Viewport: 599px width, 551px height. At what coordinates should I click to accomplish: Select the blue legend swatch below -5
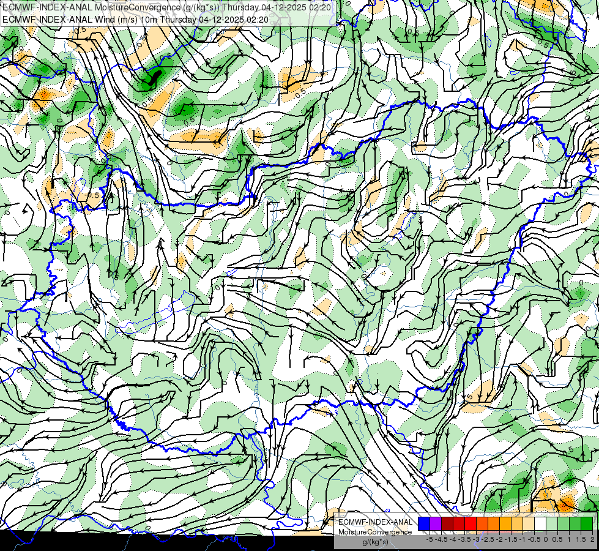tap(424, 524)
